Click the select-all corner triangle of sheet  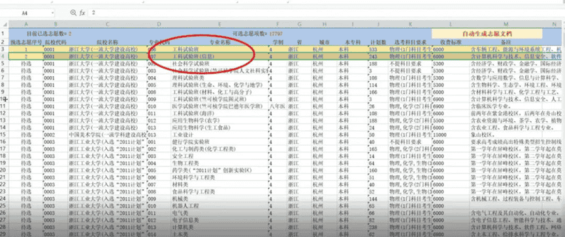coord(5,24)
